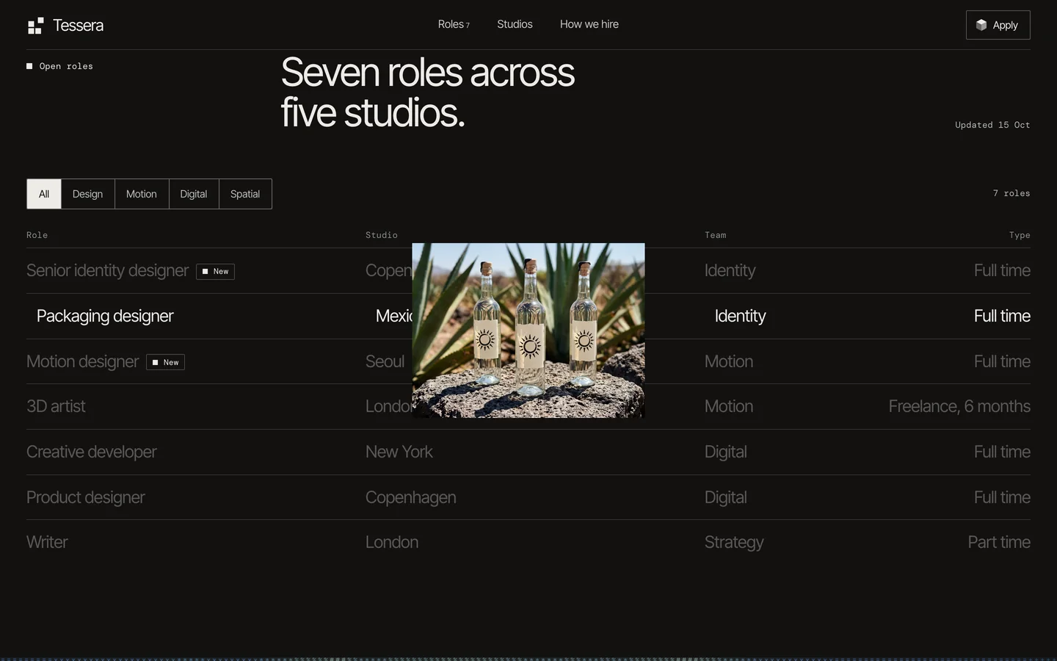The height and width of the screenshot is (661, 1057).
Task: Click London in the Writer row
Action: (392, 542)
